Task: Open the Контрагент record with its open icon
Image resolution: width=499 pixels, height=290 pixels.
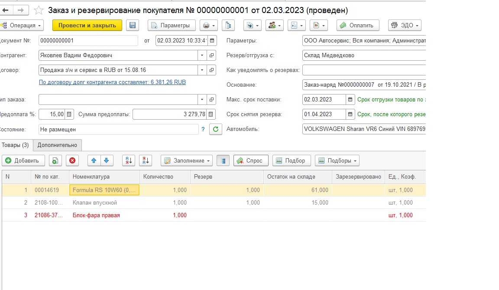Action: pos(212,55)
